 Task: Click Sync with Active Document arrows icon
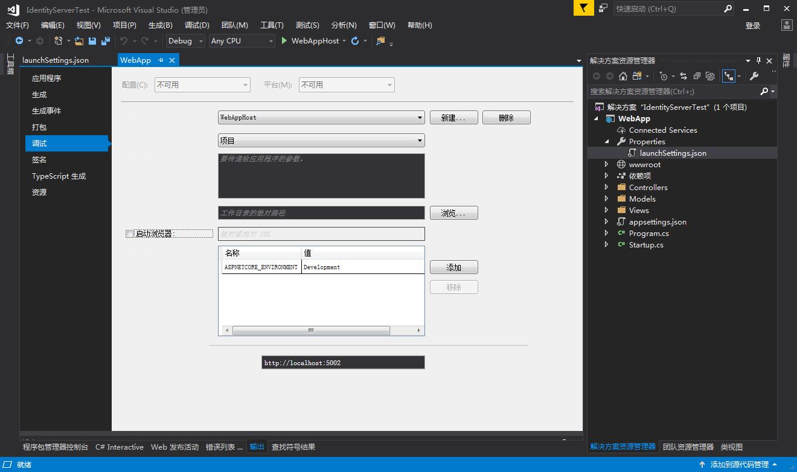point(683,76)
